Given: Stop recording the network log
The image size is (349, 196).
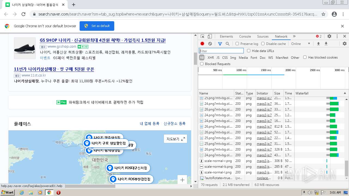Looking at the screenshot, I should (x=202, y=44).
